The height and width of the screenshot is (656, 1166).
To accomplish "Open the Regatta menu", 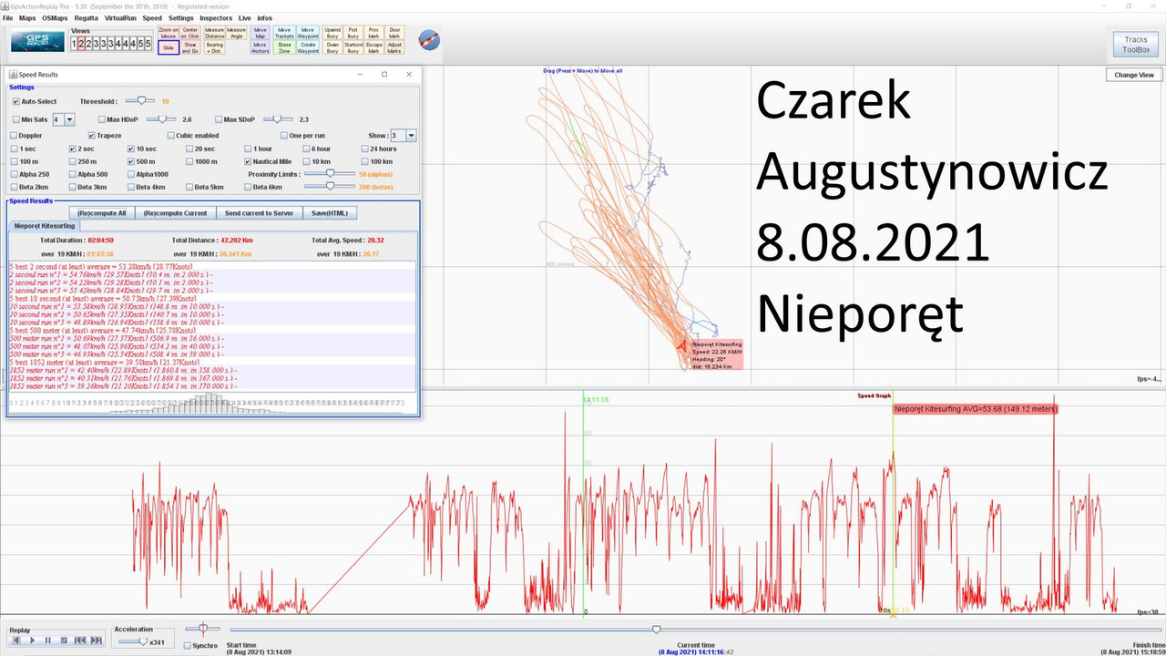I will 87,17.
